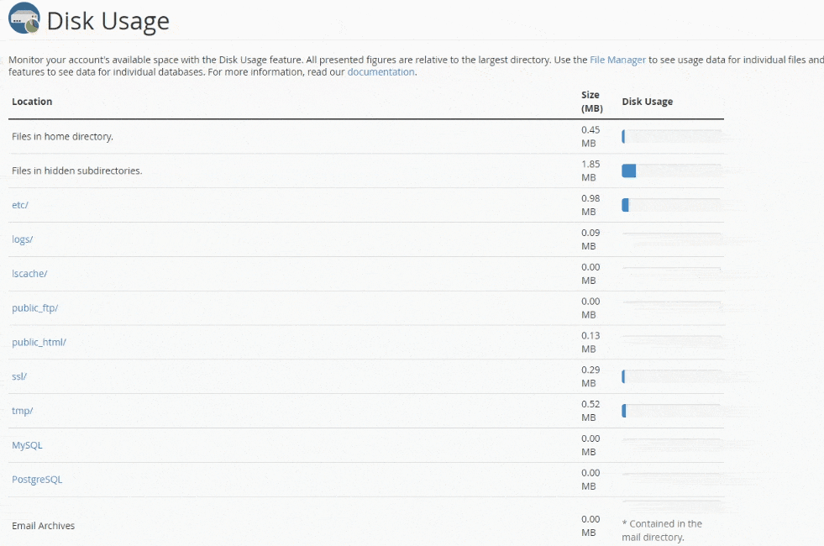Click the 0.29 MB size value
This screenshot has height=546, width=824.
590,376
